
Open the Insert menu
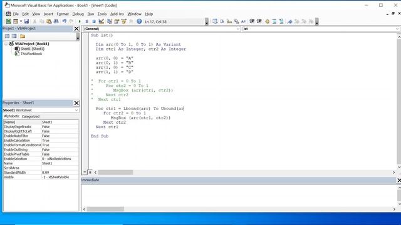[48, 14]
